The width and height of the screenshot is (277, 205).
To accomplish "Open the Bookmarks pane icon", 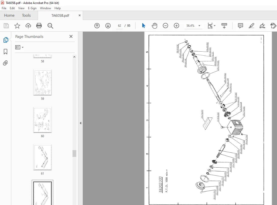I will tap(5, 52).
